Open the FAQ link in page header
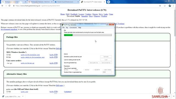 (68, 14)
